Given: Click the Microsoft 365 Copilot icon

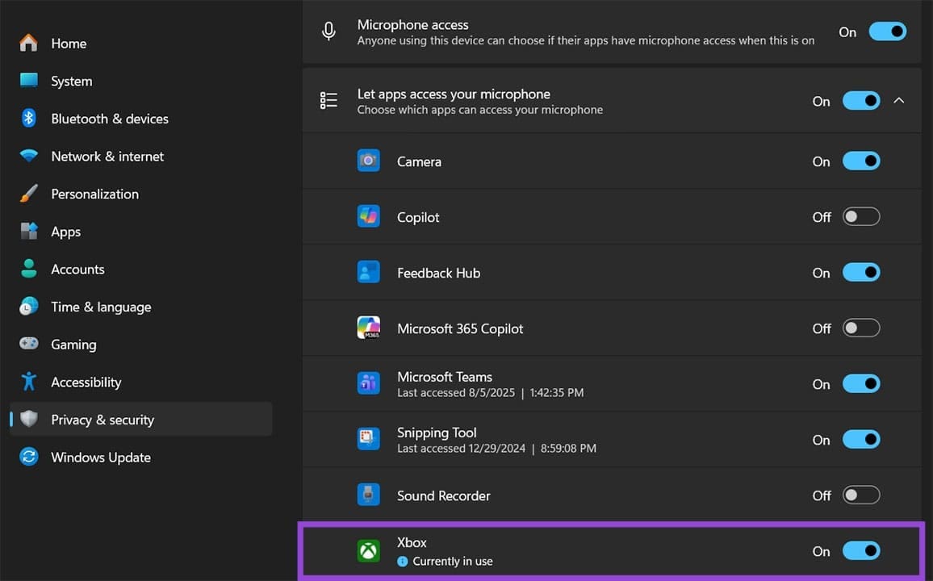Looking at the screenshot, I should (369, 328).
